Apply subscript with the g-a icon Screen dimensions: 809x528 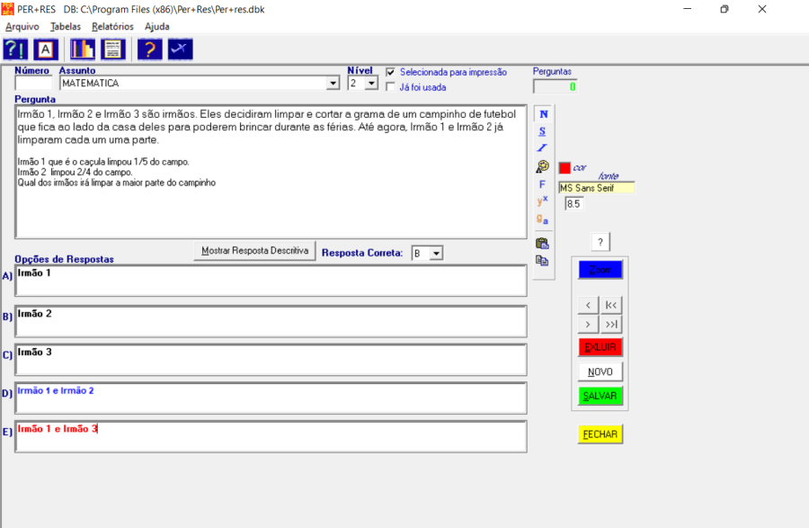tap(542, 219)
